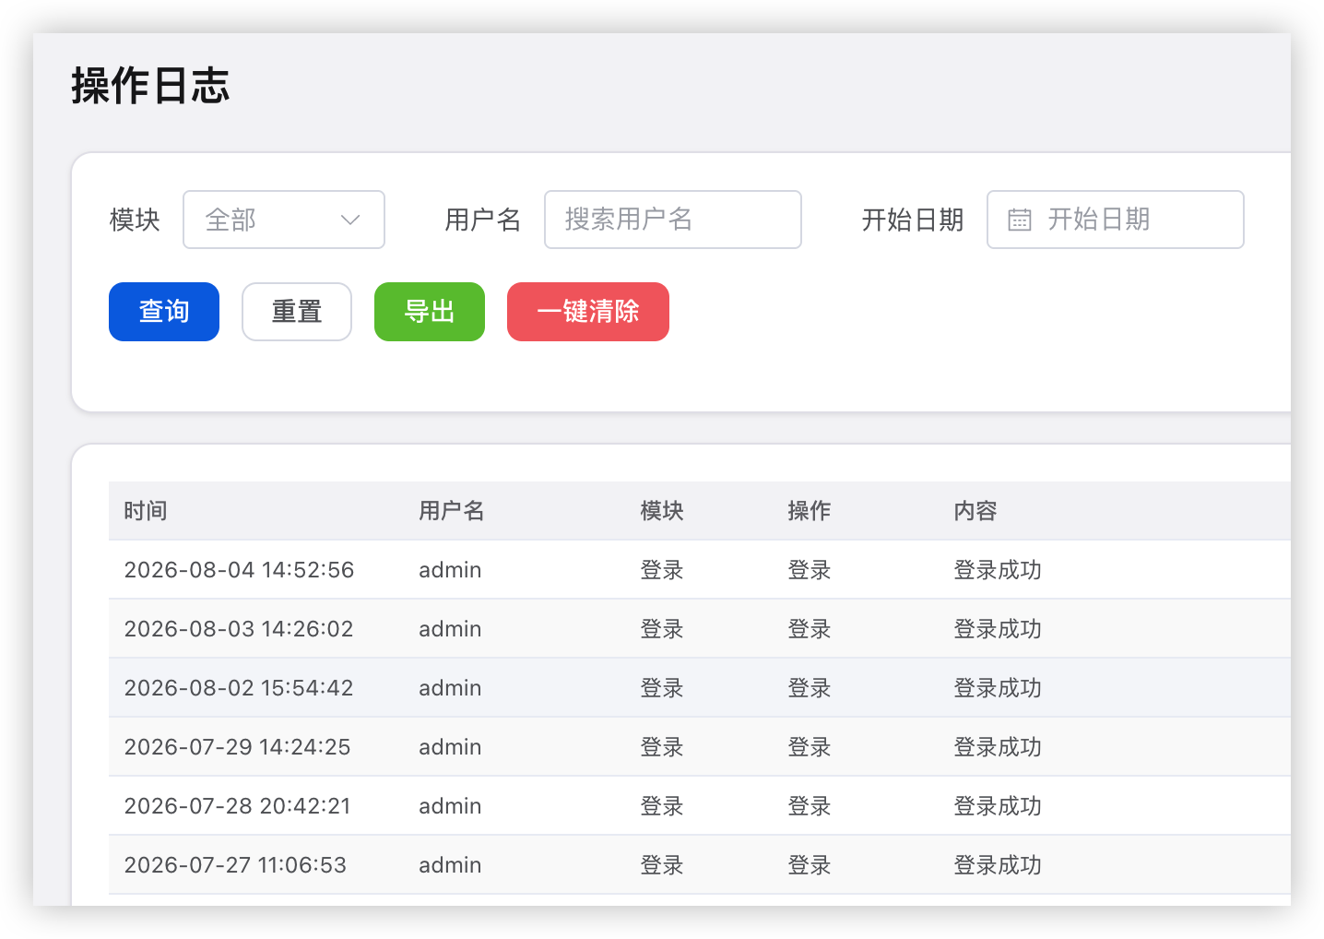Click the 操作日志 page title

150,86
